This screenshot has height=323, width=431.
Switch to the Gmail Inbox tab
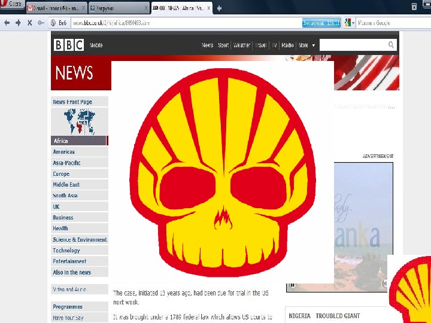56,8
